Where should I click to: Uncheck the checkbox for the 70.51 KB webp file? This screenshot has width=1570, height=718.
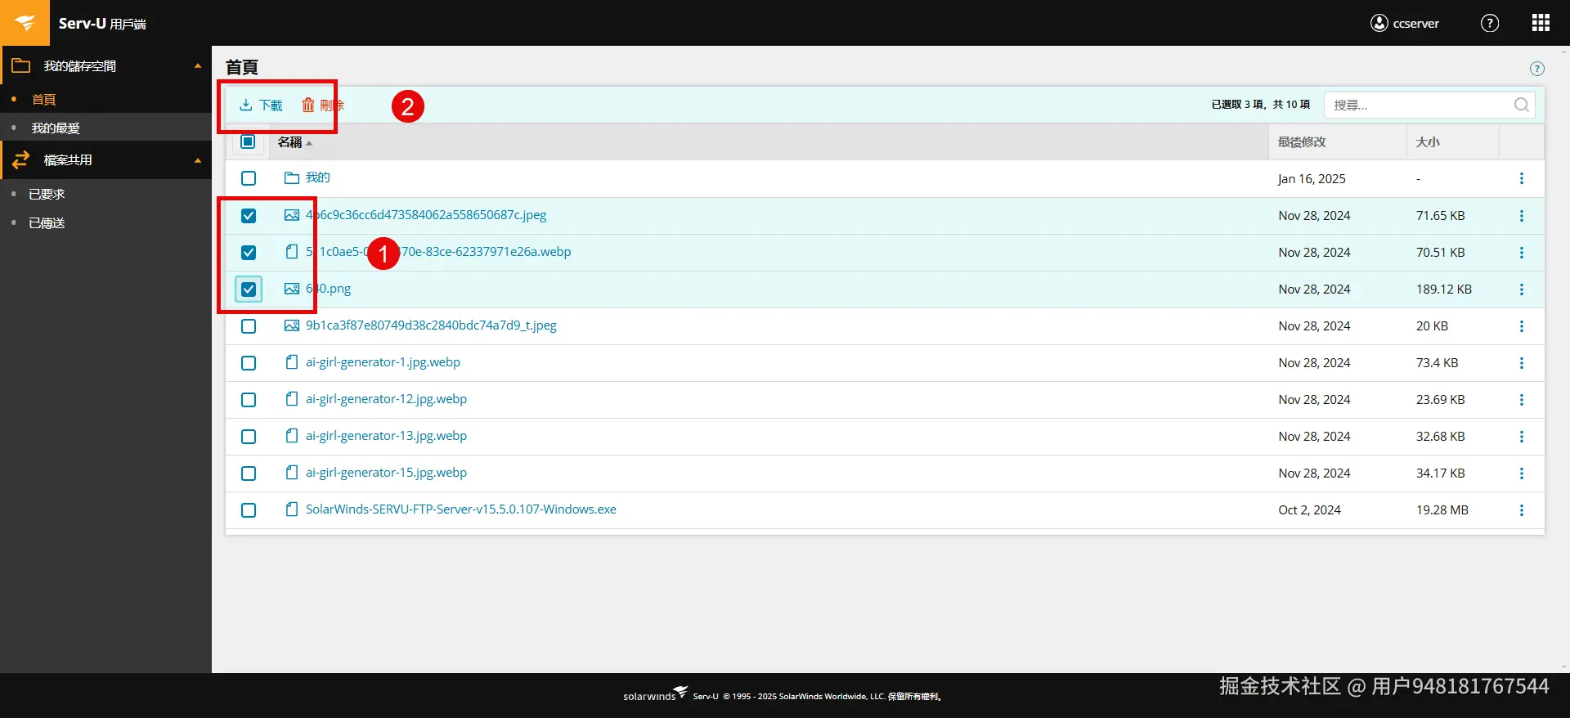point(249,253)
